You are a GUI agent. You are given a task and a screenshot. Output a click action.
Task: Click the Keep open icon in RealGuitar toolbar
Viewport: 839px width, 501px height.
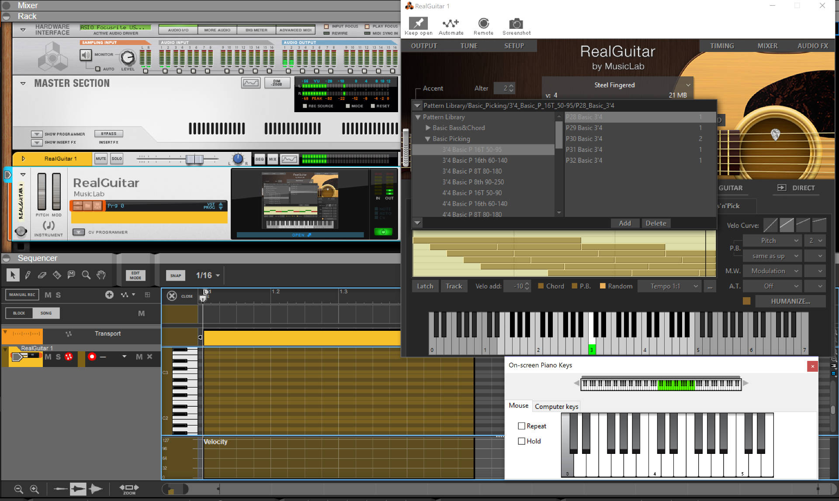(418, 23)
